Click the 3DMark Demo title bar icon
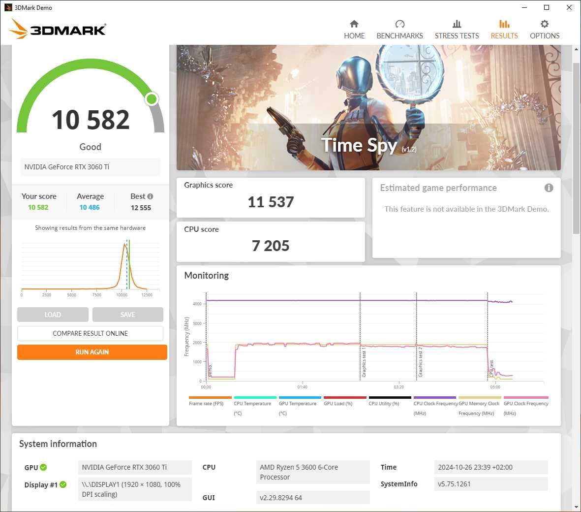The width and height of the screenshot is (581, 512). 8,7
